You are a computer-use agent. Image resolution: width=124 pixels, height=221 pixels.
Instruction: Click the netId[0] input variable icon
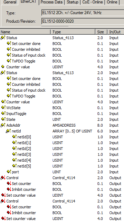pos(14,137)
